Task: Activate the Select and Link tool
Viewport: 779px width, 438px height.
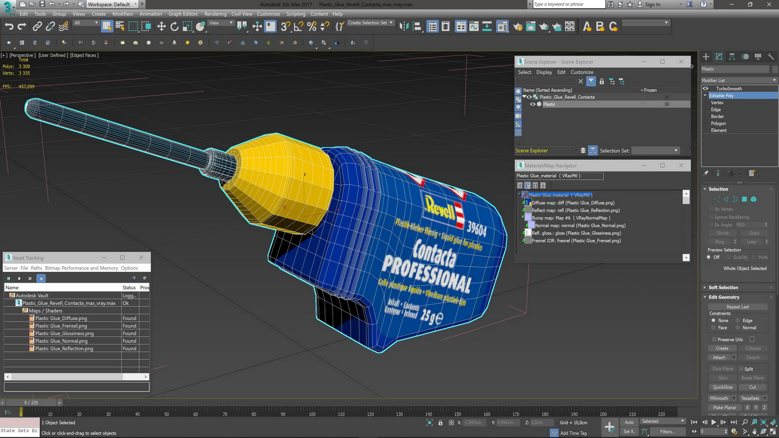Action: point(37,27)
